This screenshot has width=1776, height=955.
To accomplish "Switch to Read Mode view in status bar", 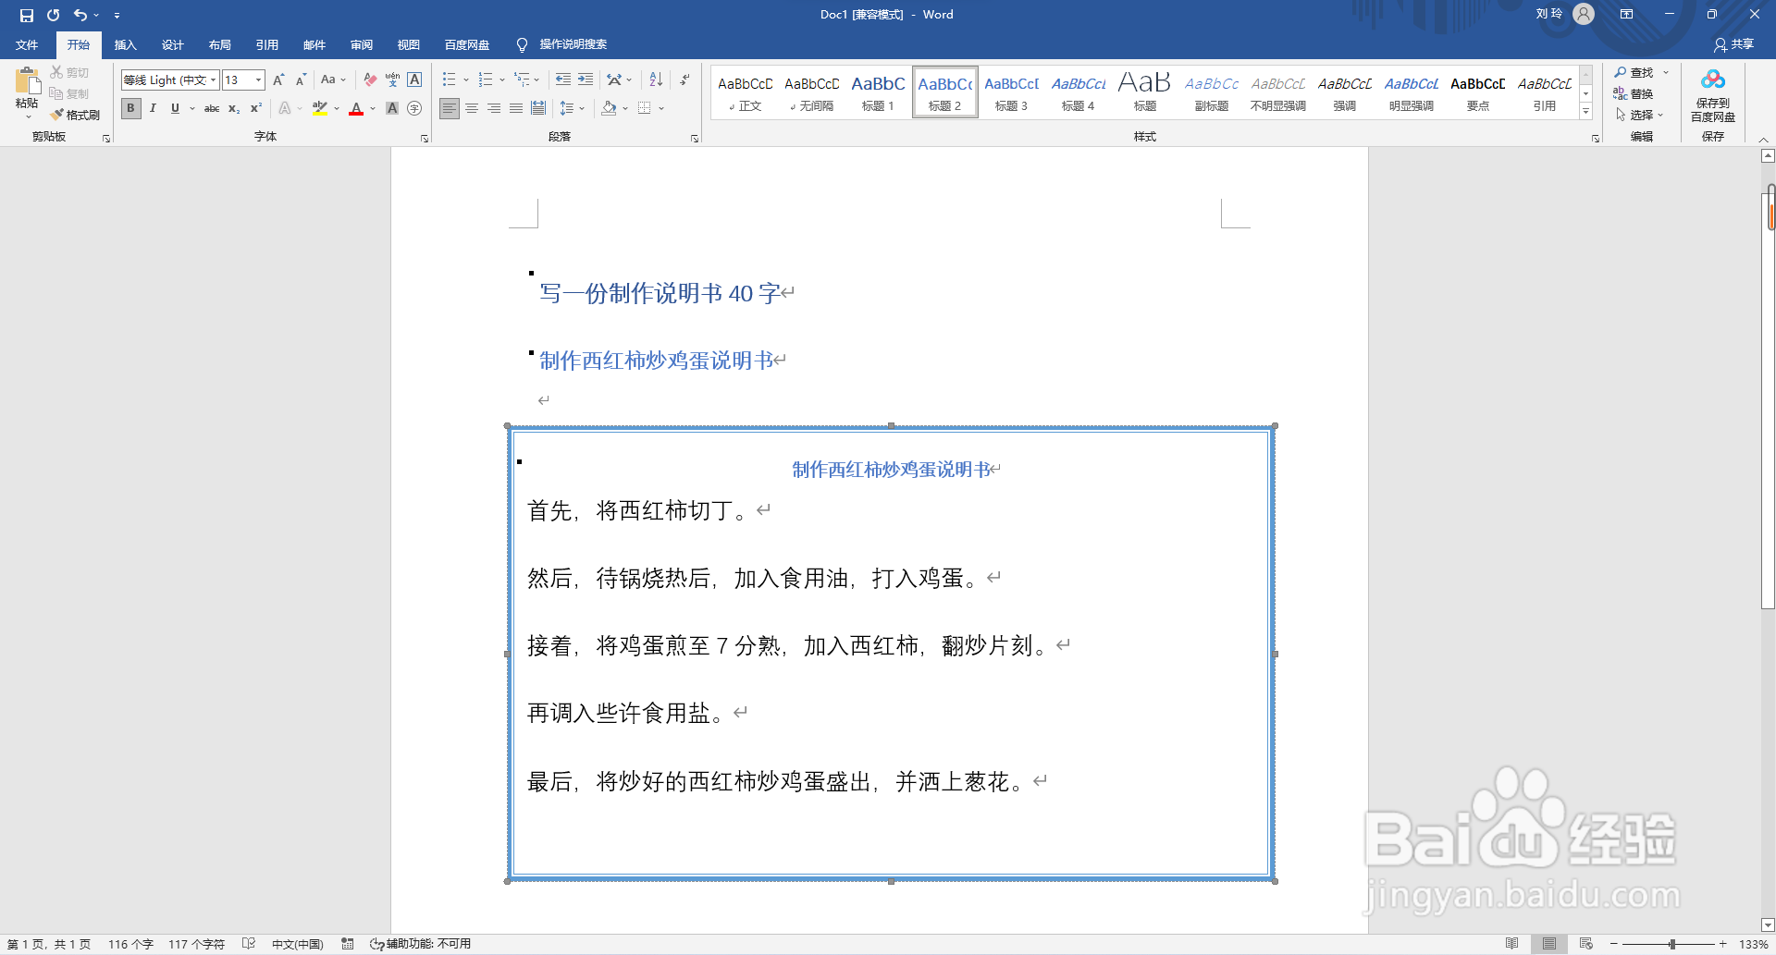I will click(x=1511, y=944).
